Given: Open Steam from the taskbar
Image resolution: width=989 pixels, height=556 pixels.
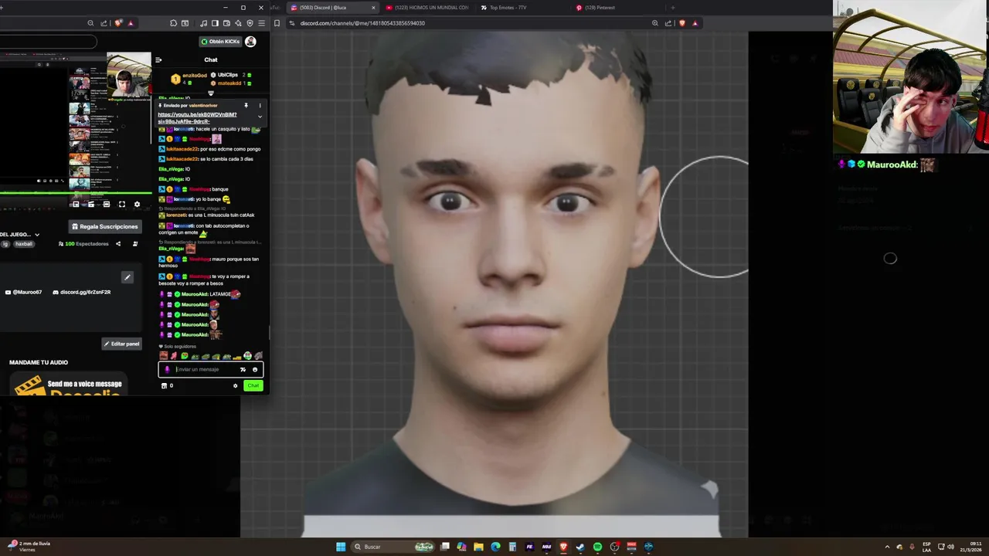Looking at the screenshot, I should [x=580, y=547].
